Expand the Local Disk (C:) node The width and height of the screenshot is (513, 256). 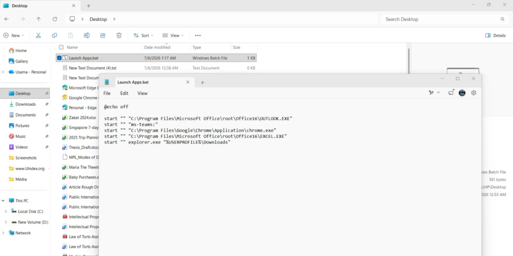pyautogui.click(x=6, y=211)
